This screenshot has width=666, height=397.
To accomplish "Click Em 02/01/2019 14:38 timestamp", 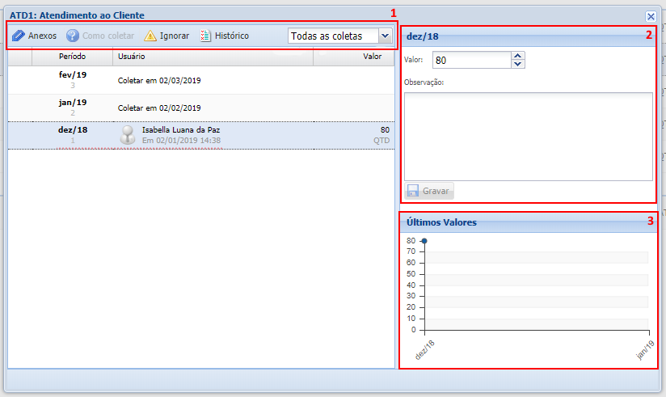I will coord(181,140).
